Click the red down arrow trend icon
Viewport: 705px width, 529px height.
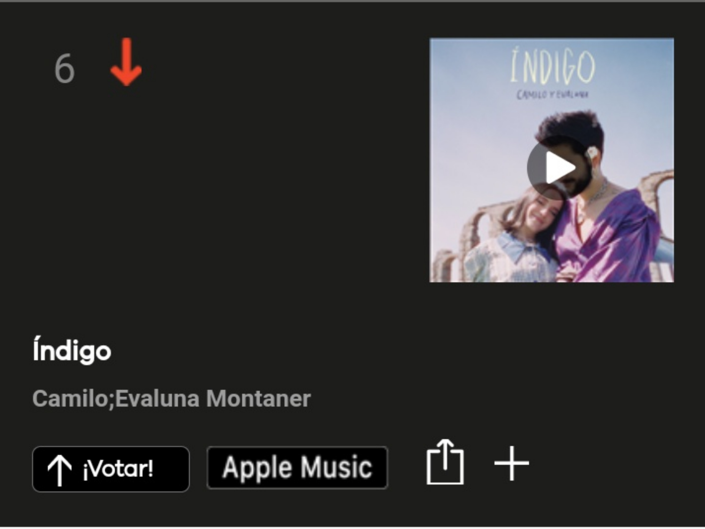[126, 62]
